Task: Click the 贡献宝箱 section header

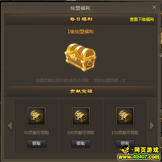Action: 81,91
